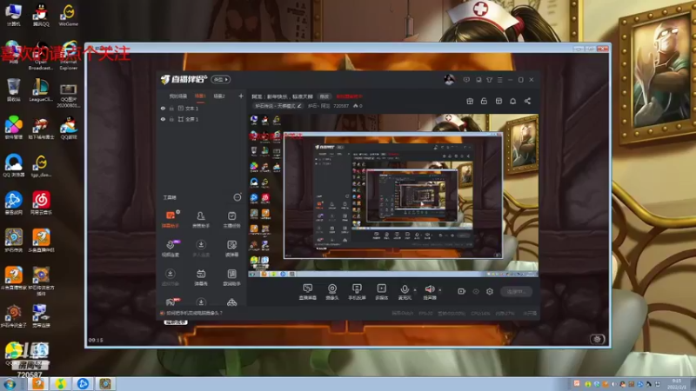Click the green browser icon in taskbar
The image size is (696, 391).
click(61, 383)
